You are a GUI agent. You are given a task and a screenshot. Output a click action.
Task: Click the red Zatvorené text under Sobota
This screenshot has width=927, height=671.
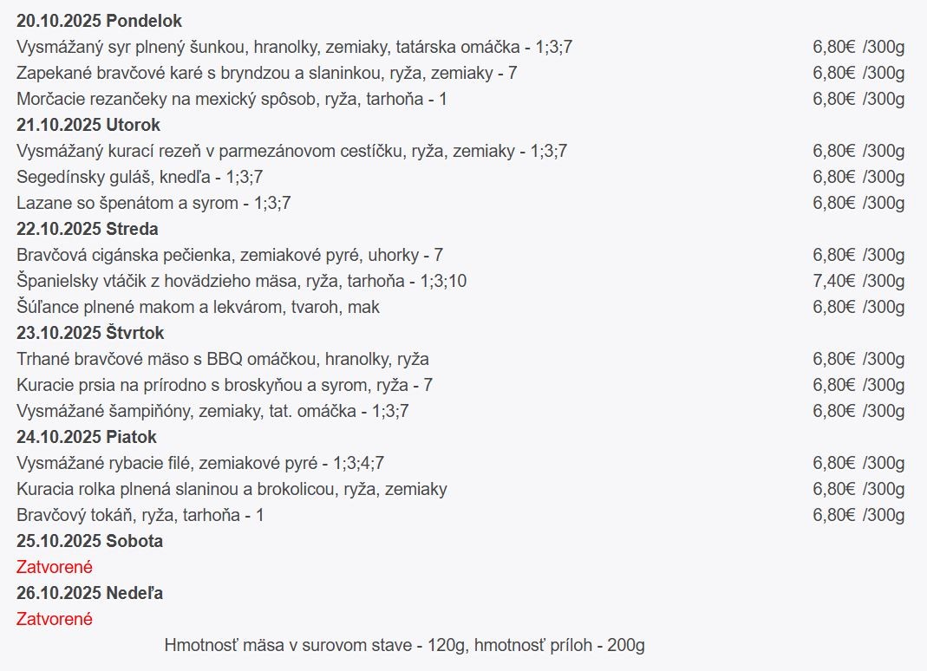(x=55, y=567)
